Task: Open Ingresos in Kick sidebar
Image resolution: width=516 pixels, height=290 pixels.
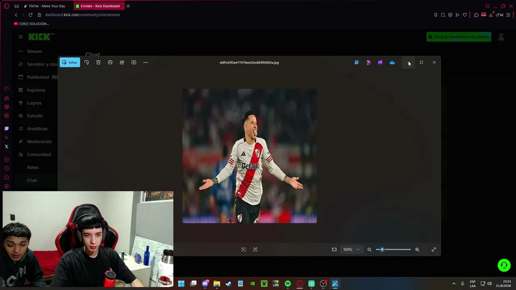Action: [36, 90]
